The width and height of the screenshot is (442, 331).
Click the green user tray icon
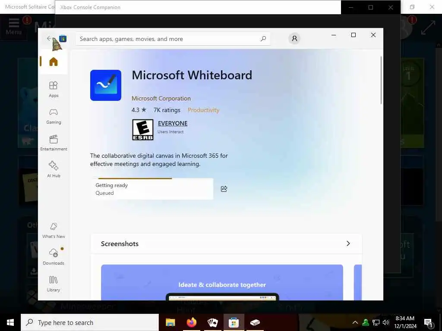pyautogui.click(x=366, y=322)
